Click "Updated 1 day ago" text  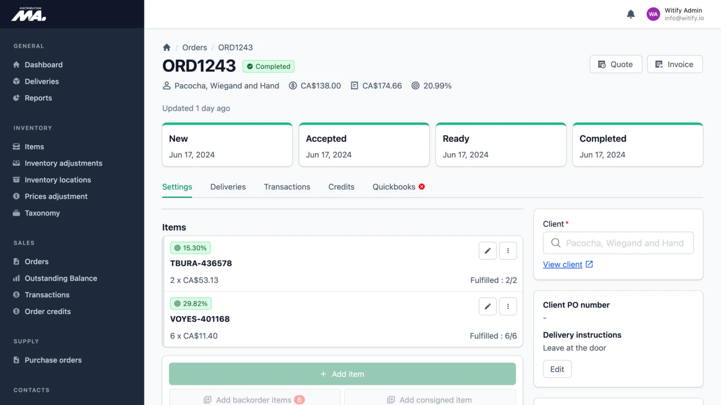pyautogui.click(x=196, y=108)
